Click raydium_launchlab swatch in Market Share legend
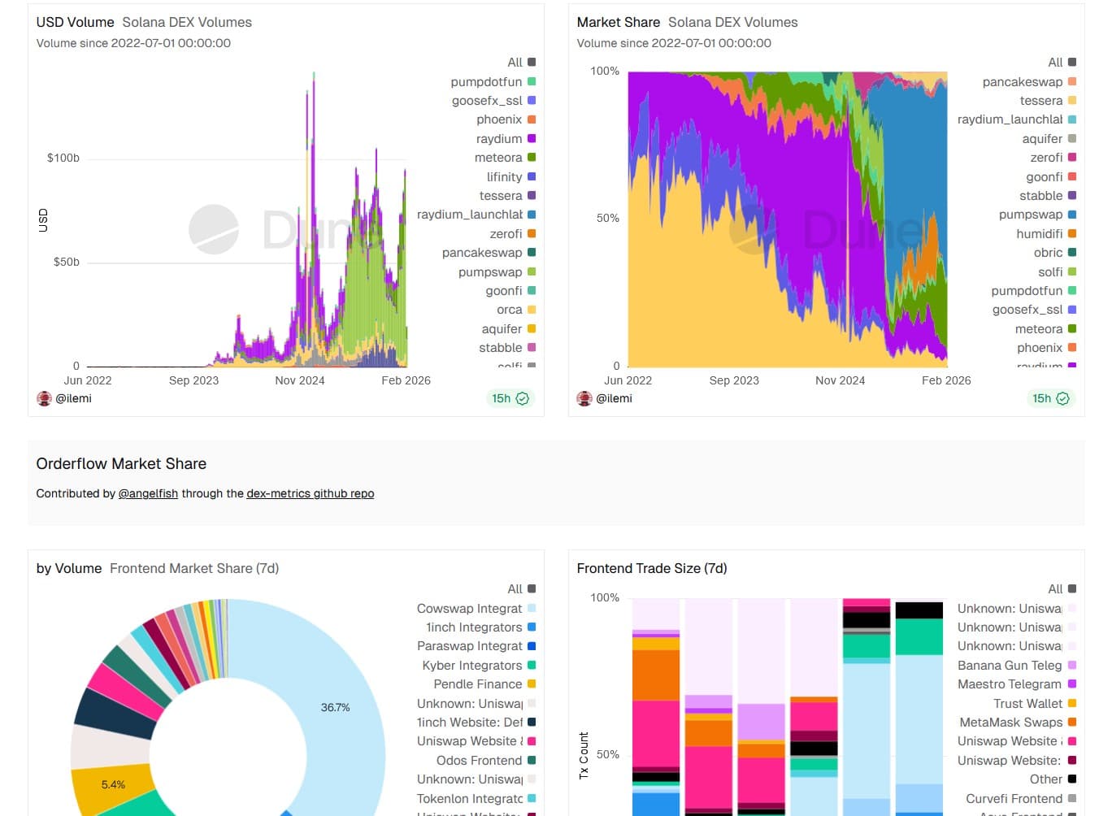 (1072, 119)
